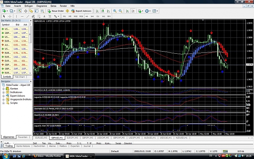Switch to candlestick chart display icon
This screenshot has width=254, height=159.
click(x=103, y=11)
